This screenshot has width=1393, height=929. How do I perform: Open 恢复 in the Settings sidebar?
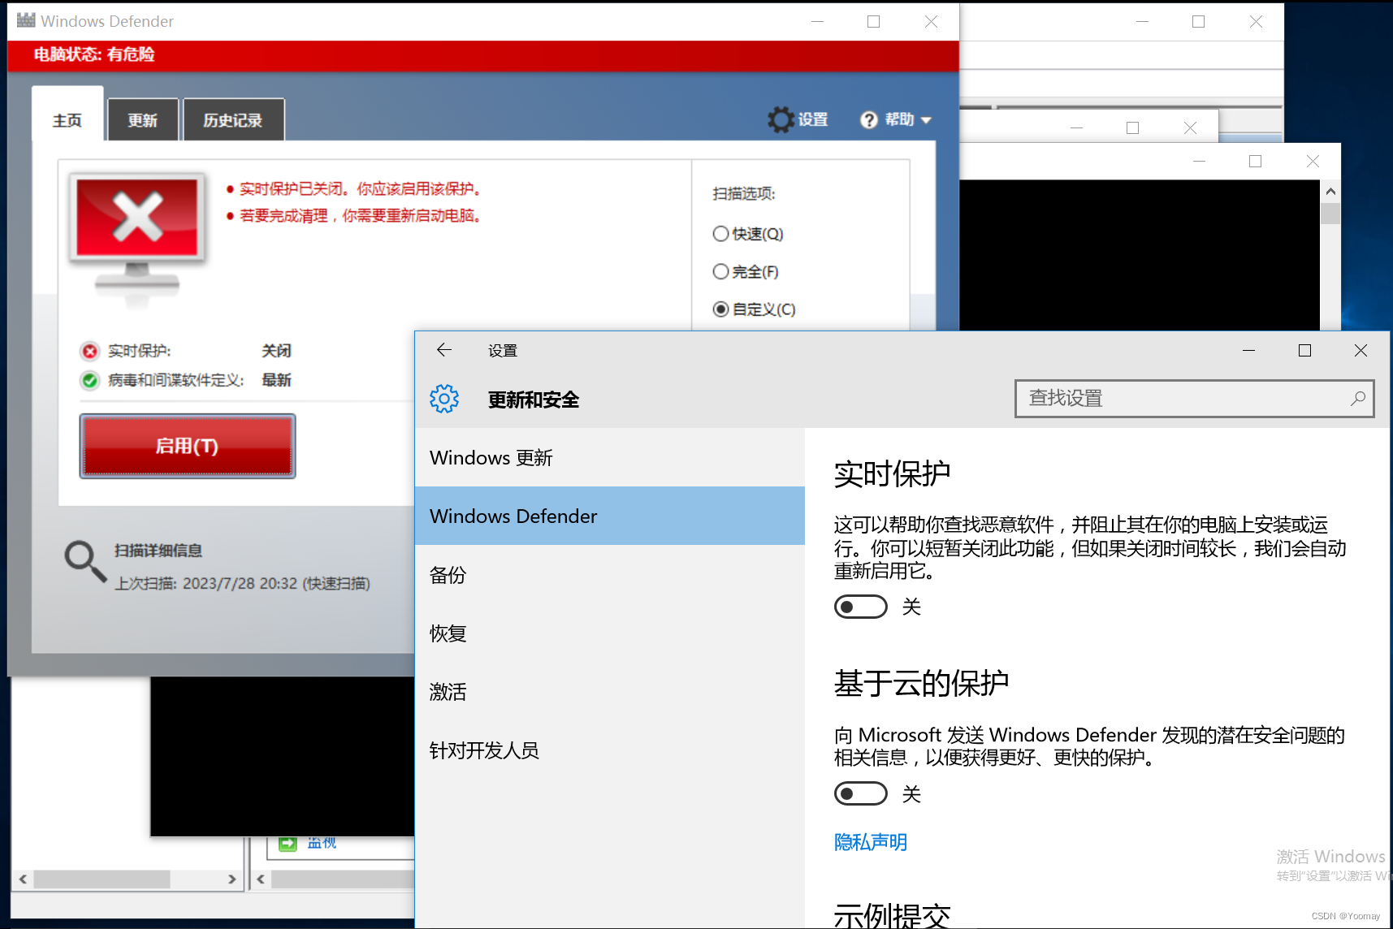point(610,633)
